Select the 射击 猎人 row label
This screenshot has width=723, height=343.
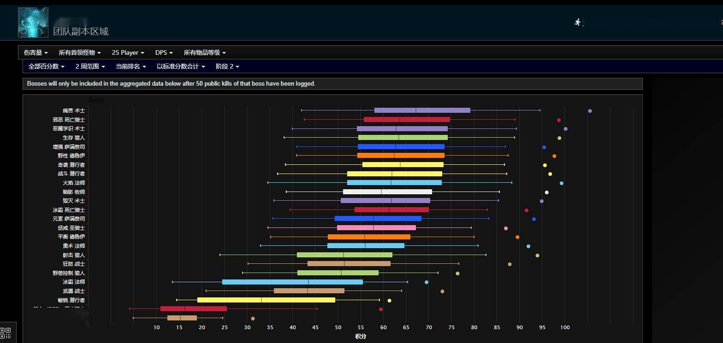(74, 255)
